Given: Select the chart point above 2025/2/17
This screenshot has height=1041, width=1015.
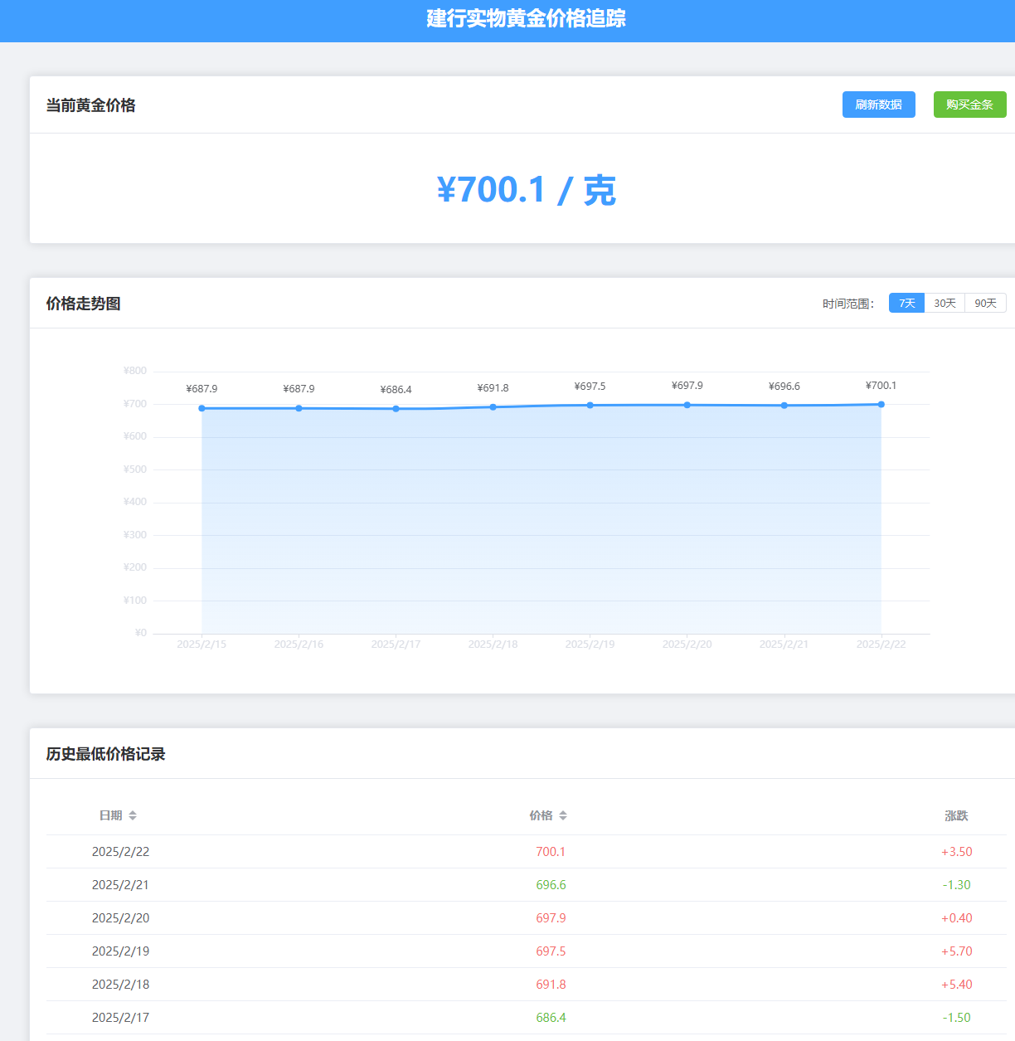Looking at the screenshot, I should pos(396,409).
